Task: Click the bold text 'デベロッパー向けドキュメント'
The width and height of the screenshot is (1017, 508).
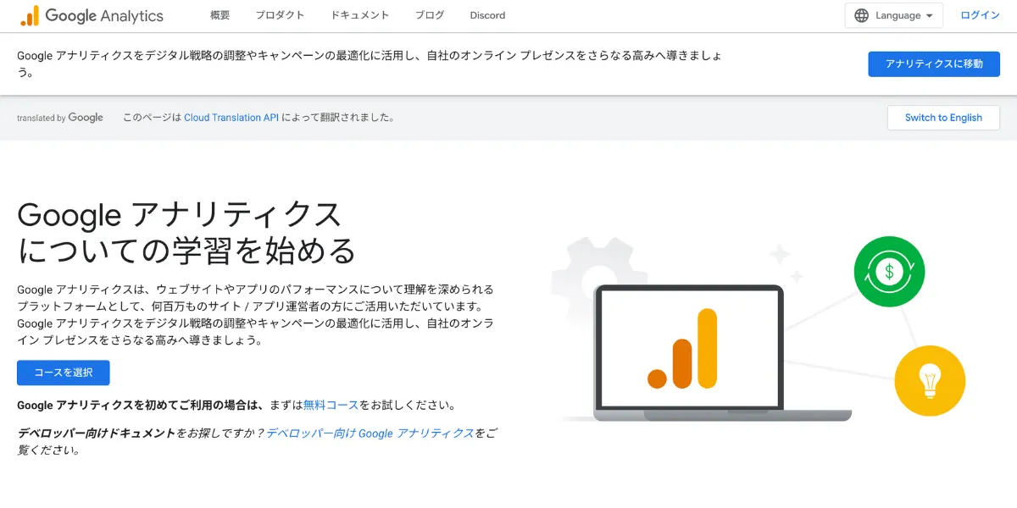Action: pos(96,433)
